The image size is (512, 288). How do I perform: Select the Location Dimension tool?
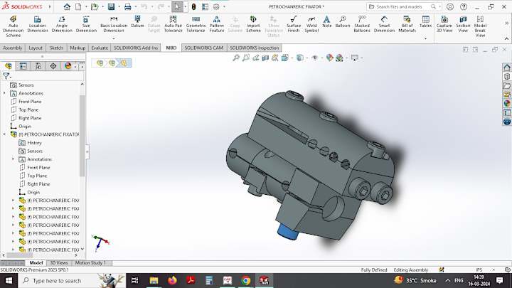[x=37, y=24]
